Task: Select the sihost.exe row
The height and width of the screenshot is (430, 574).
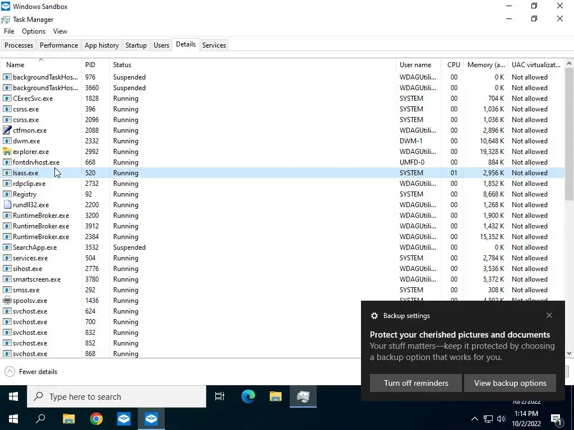Action: (283, 269)
